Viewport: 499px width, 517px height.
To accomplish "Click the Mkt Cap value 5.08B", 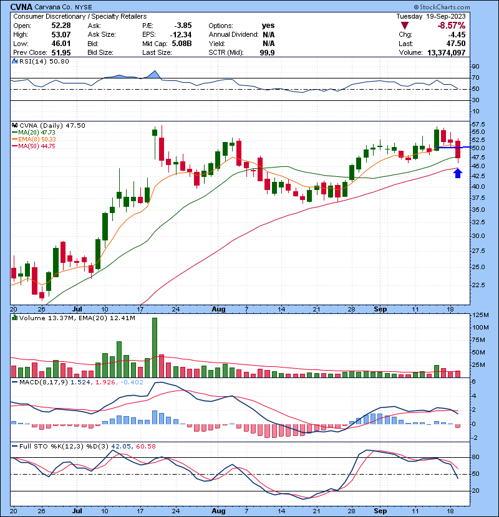I will [182, 44].
